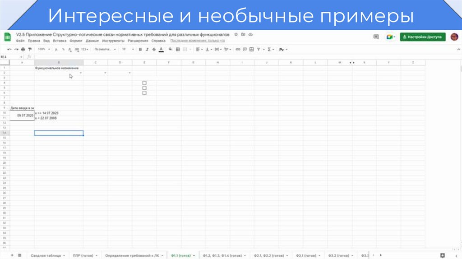Insert a chart
462x259 pixels.
pyautogui.click(x=251, y=50)
